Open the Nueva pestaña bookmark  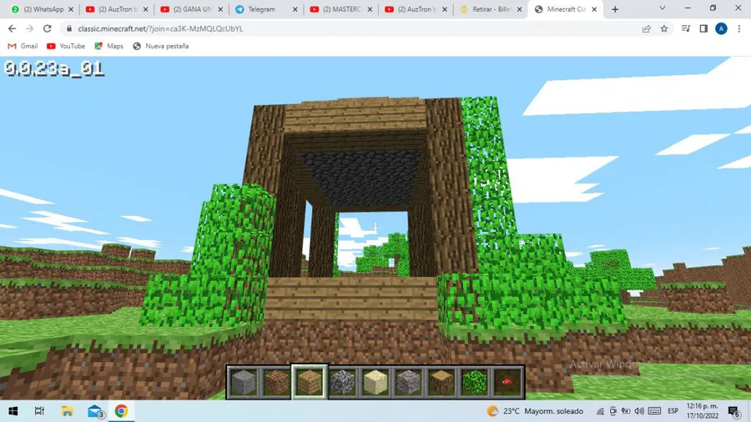(x=161, y=46)
